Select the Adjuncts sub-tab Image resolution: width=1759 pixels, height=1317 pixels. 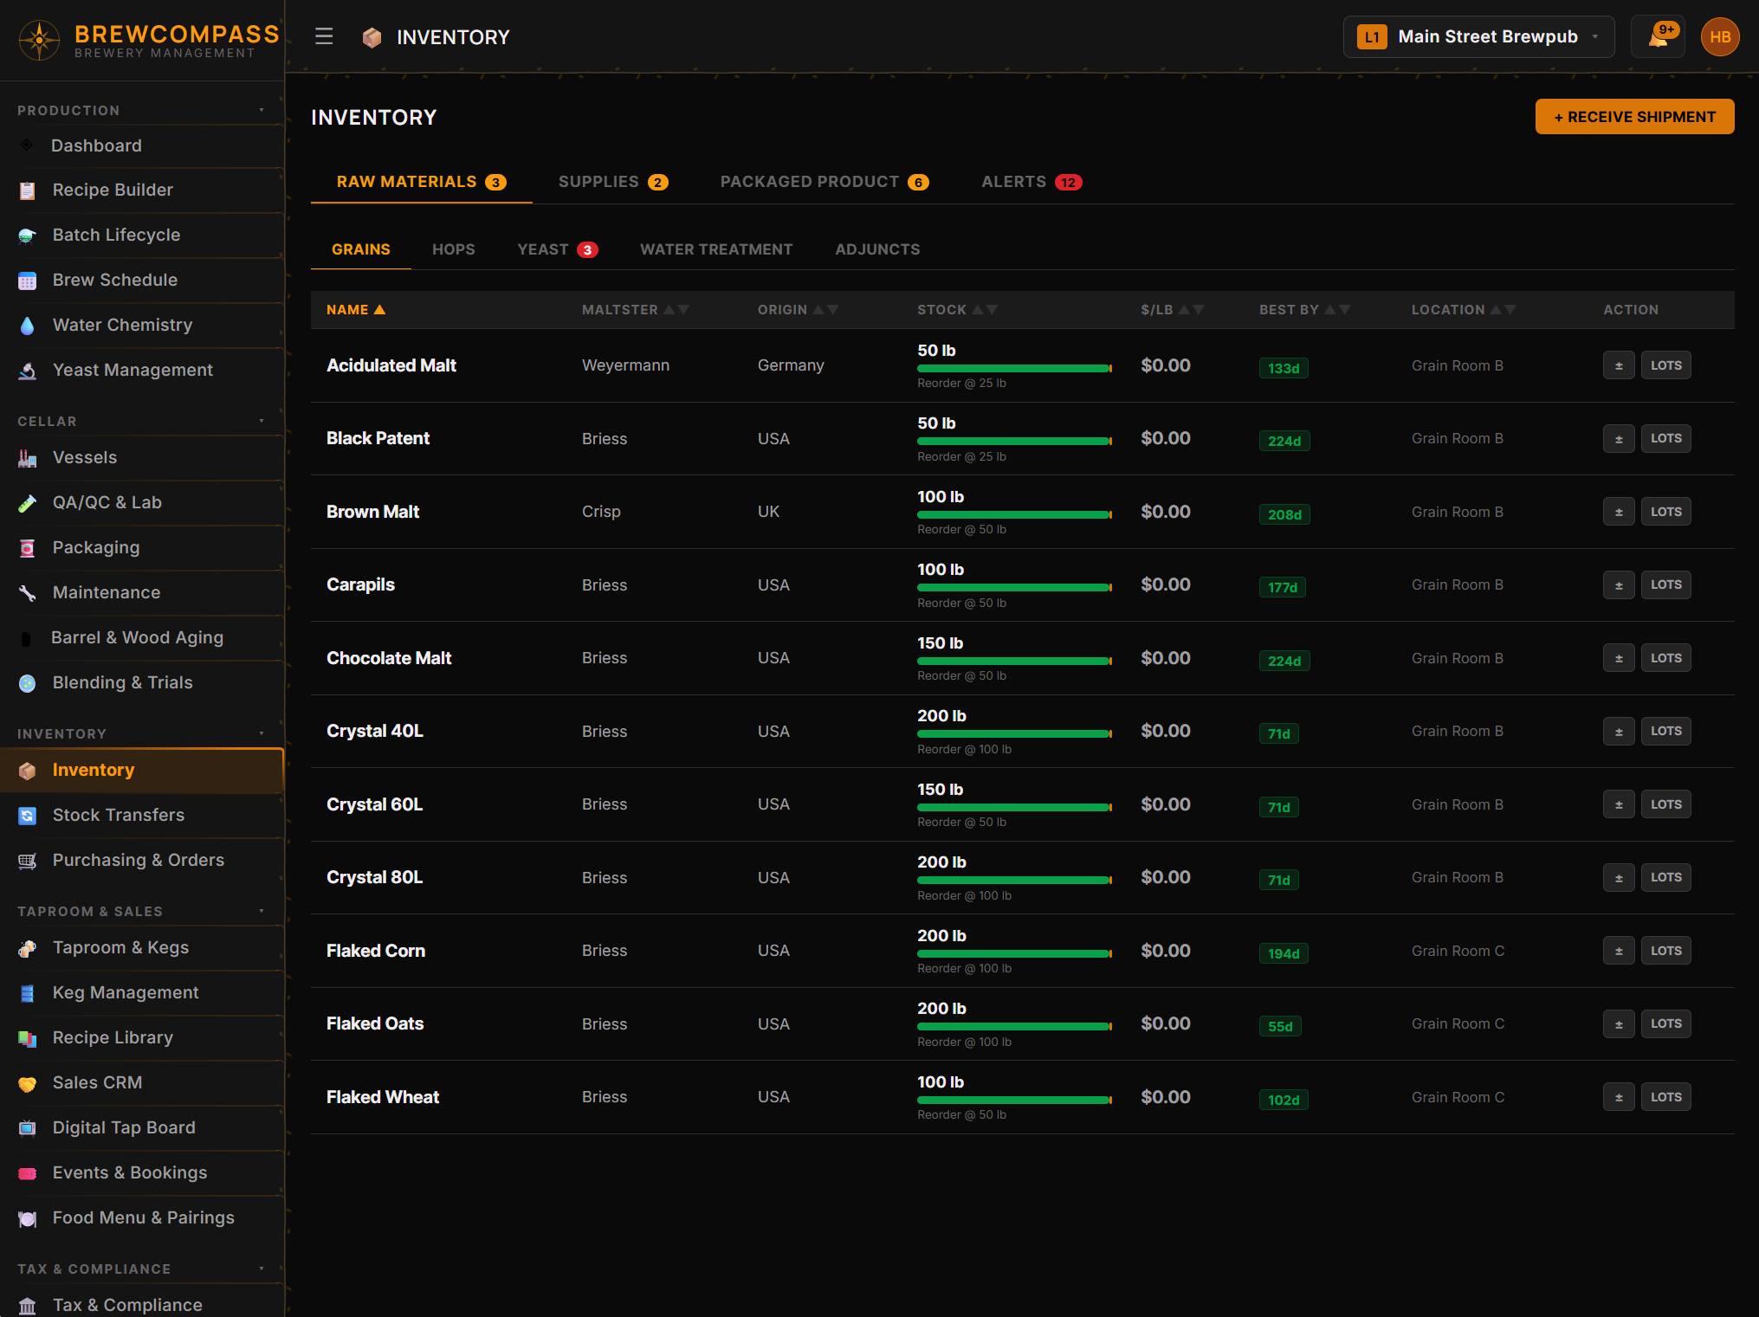877,249
